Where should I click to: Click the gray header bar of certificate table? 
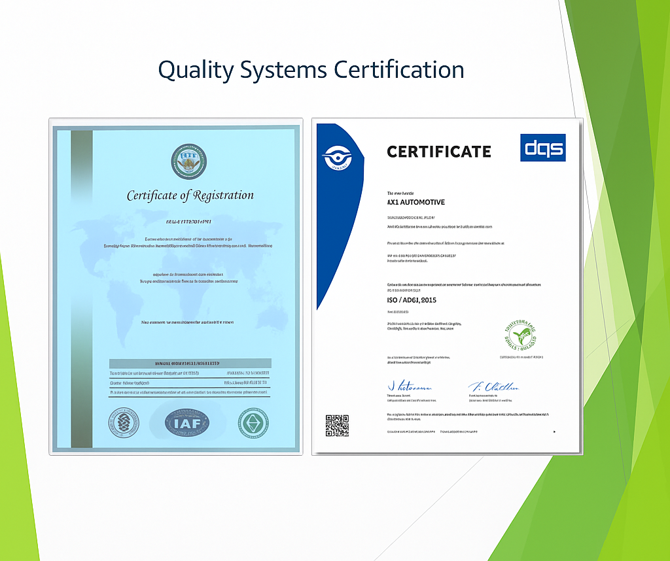(190, 364)
